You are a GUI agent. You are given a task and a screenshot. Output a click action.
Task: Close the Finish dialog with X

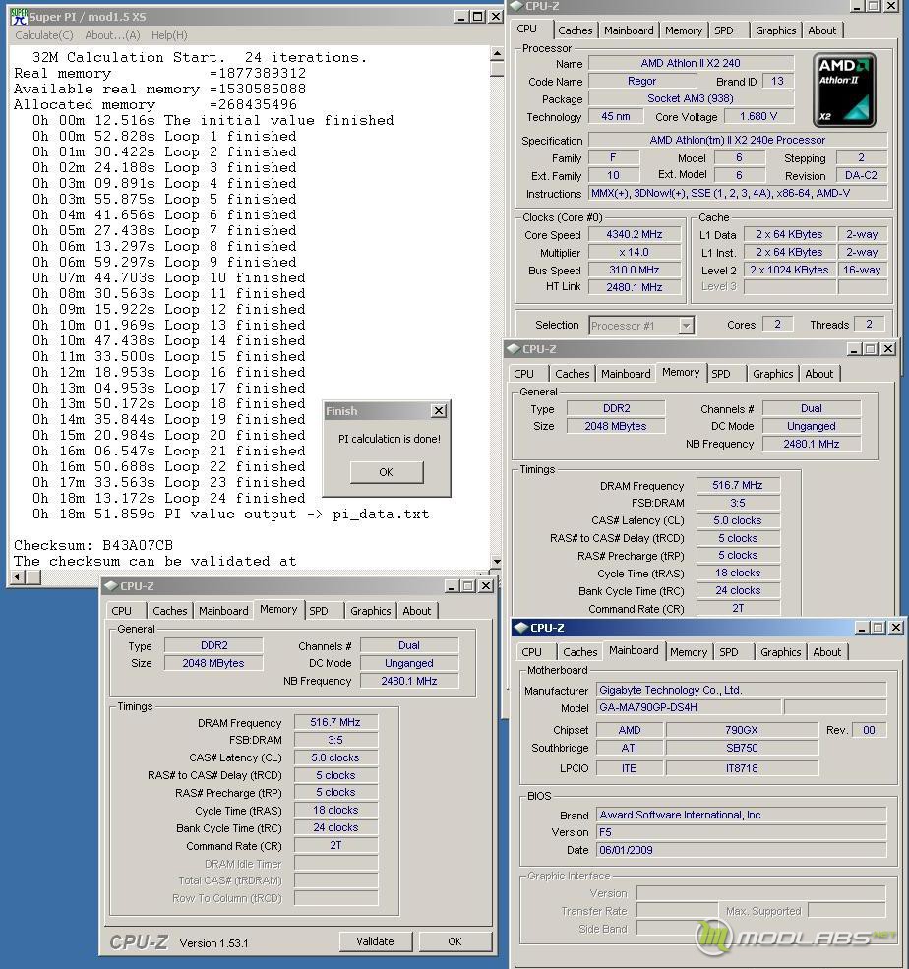tap(439, 411)
